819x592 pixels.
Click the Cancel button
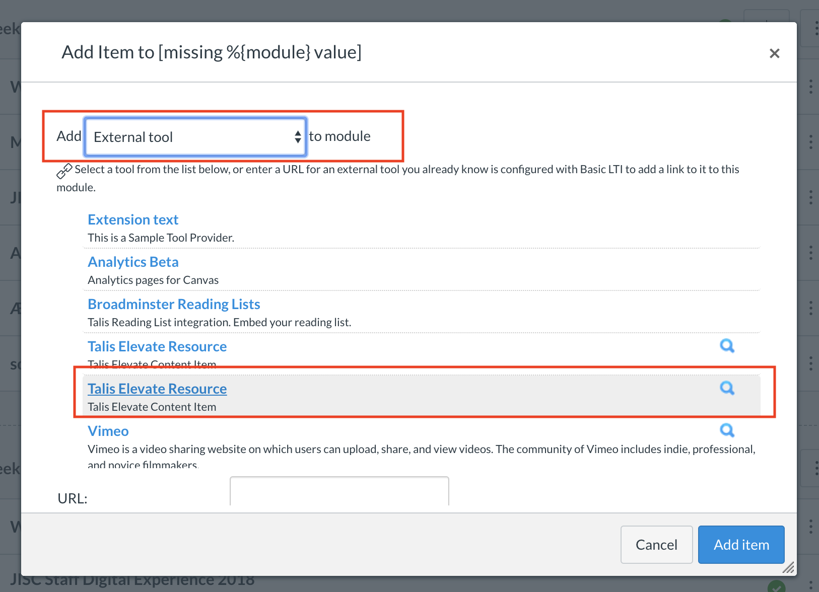coord(656,545)
